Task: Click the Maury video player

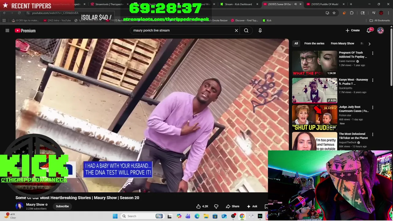Action: 152,115
